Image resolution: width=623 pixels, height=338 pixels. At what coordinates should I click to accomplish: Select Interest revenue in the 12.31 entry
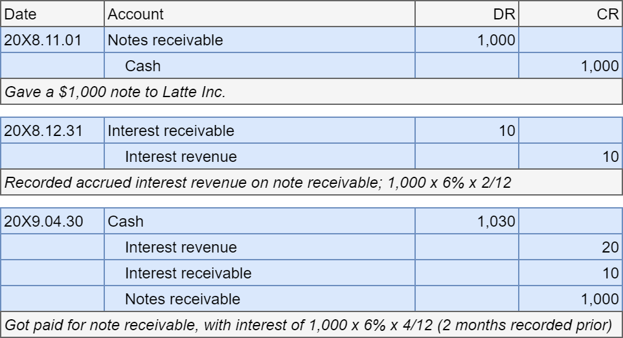[x=260, y=156]
